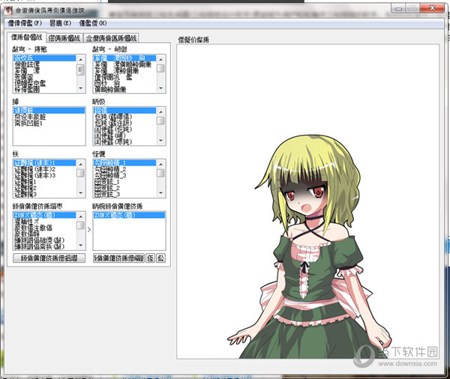Select item ending in '1' in second-row left list
The image size is (450, 379).
pos(49,123)
